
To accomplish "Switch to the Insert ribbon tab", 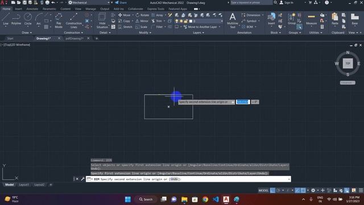I will 18,9.
